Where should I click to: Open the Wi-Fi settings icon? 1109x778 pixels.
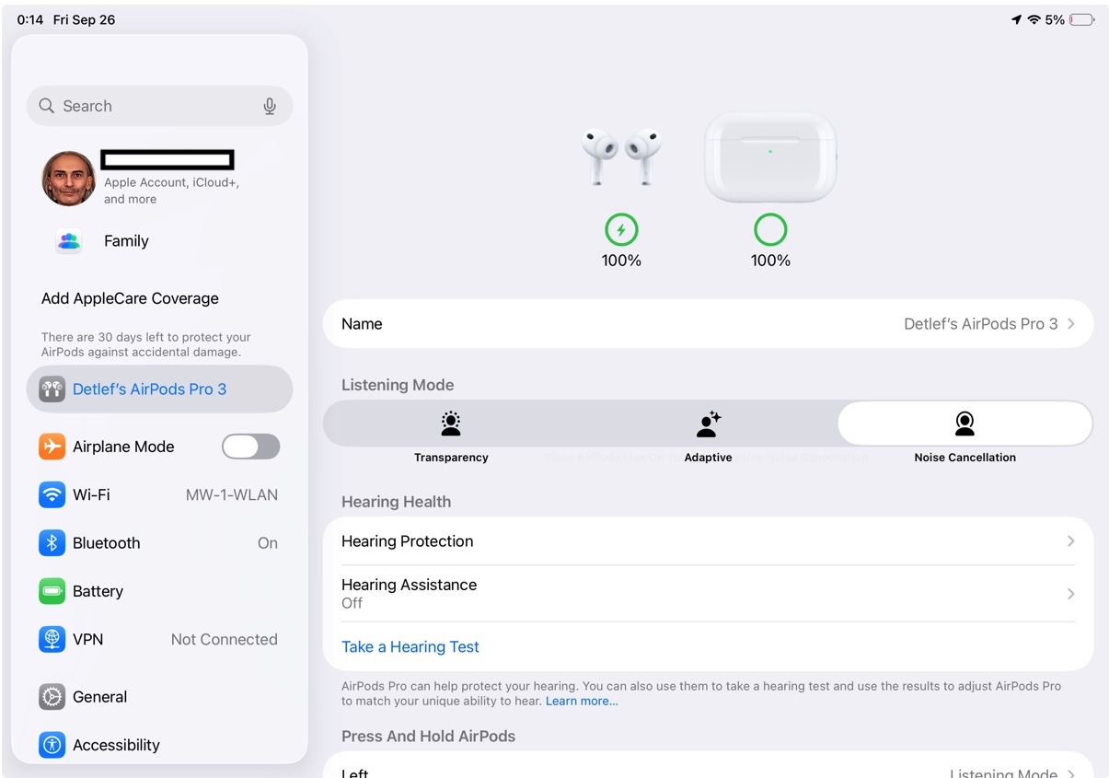click(x=52, y=494)
